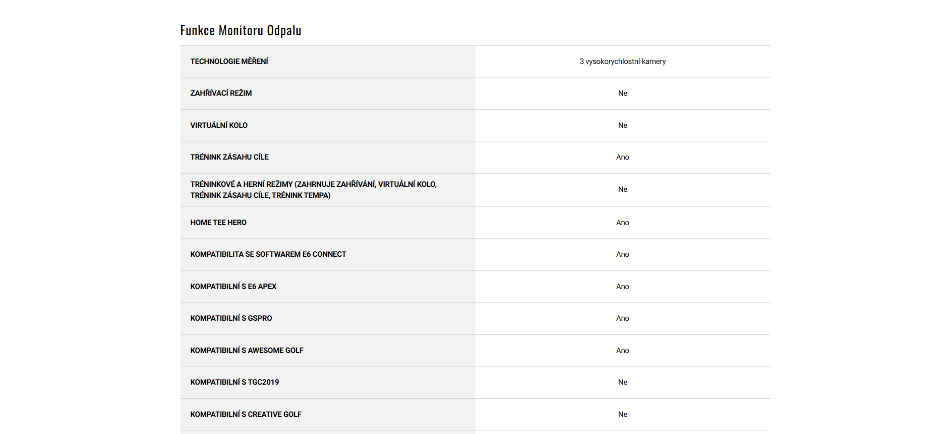The width and height of the screenshot is (952, 434).
Task: Select the 'Trénink zásahu cíle' label
Action: (229, 157)
